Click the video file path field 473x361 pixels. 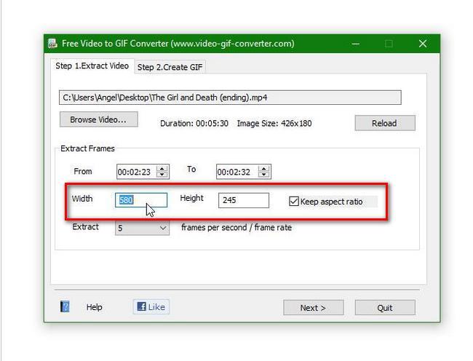pos(230,98)
